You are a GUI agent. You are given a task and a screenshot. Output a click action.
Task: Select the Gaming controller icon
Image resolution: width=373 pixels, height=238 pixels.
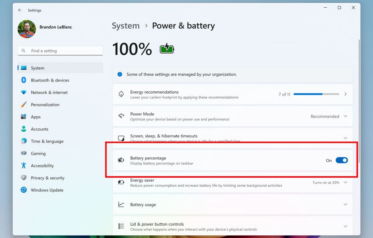coord(23,153)
